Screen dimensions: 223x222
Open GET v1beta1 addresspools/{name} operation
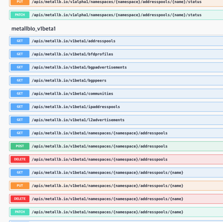tap(116, 172)
